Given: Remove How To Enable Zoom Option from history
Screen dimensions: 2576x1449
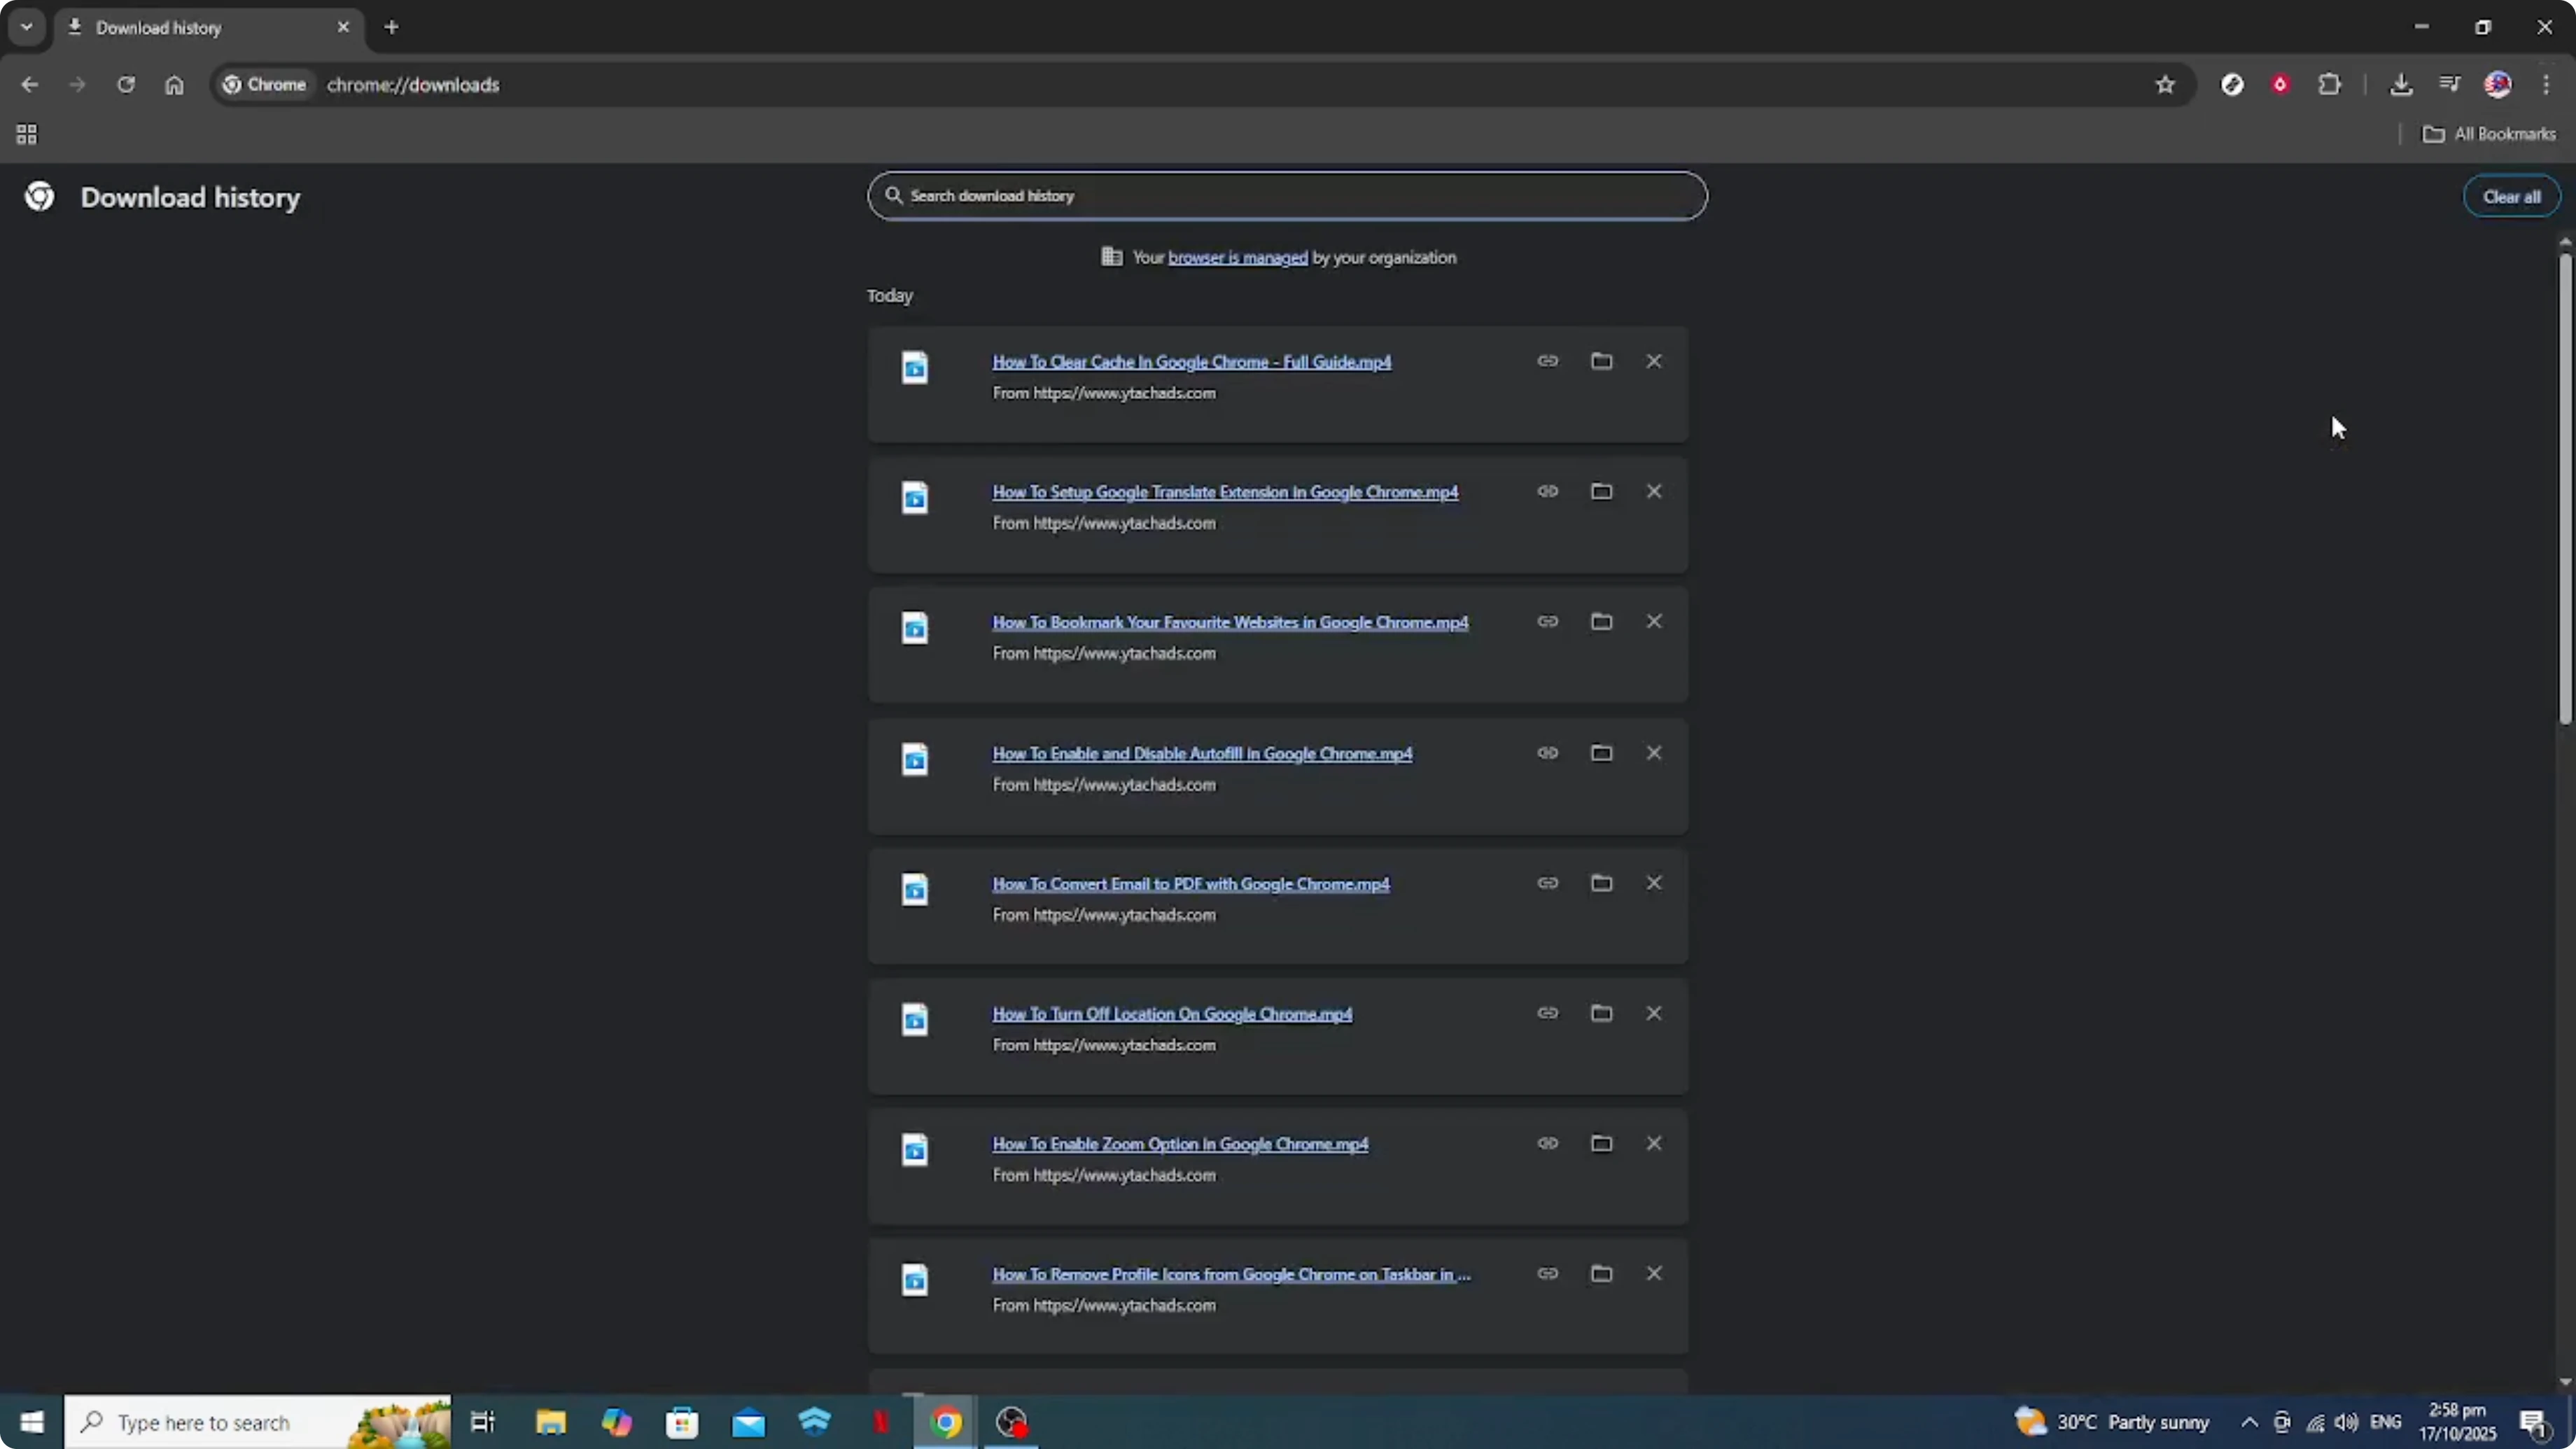Looking at the screenshot, I should click(x=1654, y=1143).
